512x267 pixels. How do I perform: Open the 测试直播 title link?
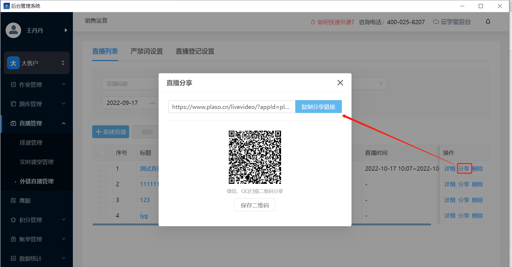[149, 169]
